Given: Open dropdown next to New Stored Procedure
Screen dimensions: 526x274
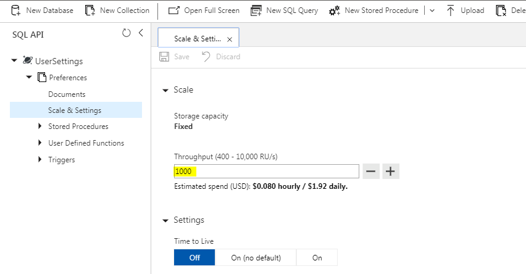Looking at the screenshot, I should [432, 10].
